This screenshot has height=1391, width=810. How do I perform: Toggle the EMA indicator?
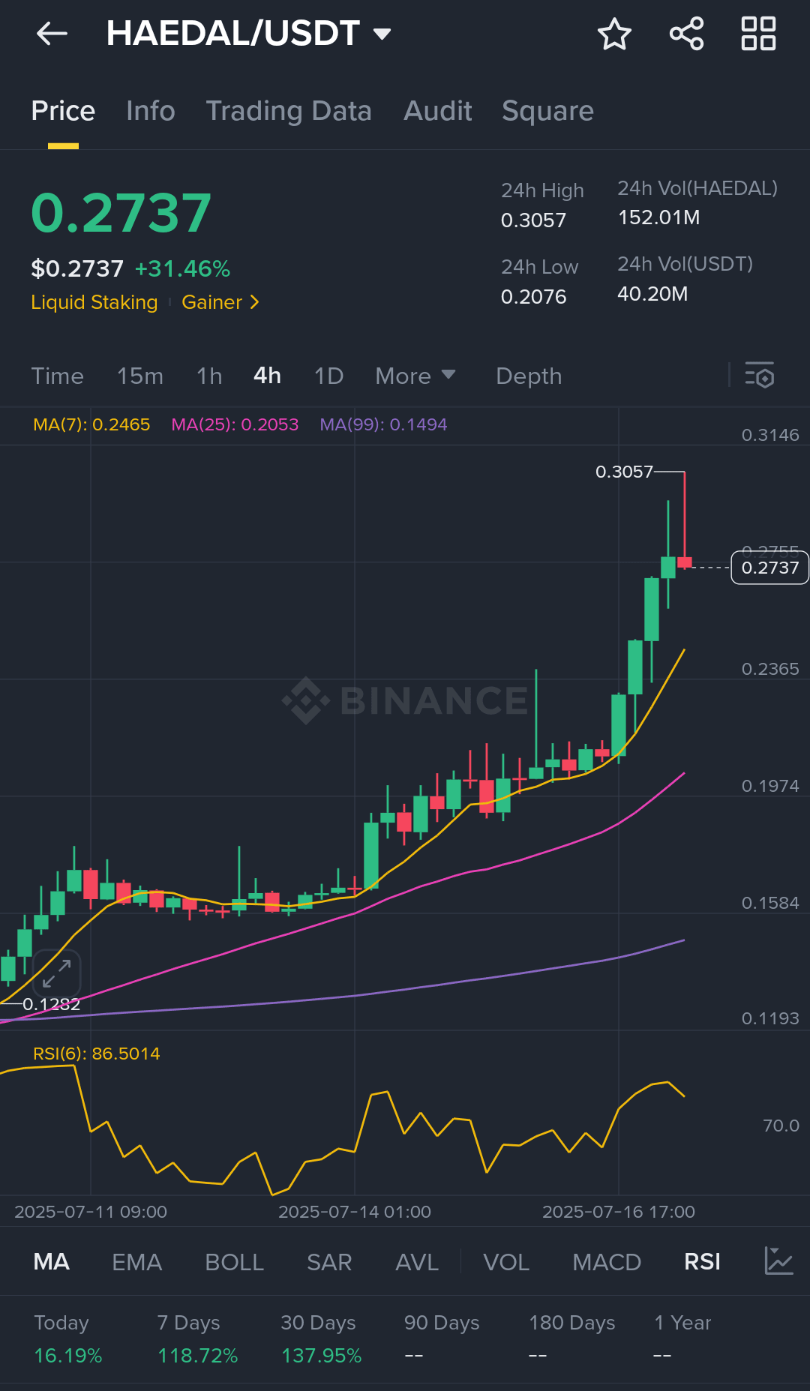(136, 1262)
